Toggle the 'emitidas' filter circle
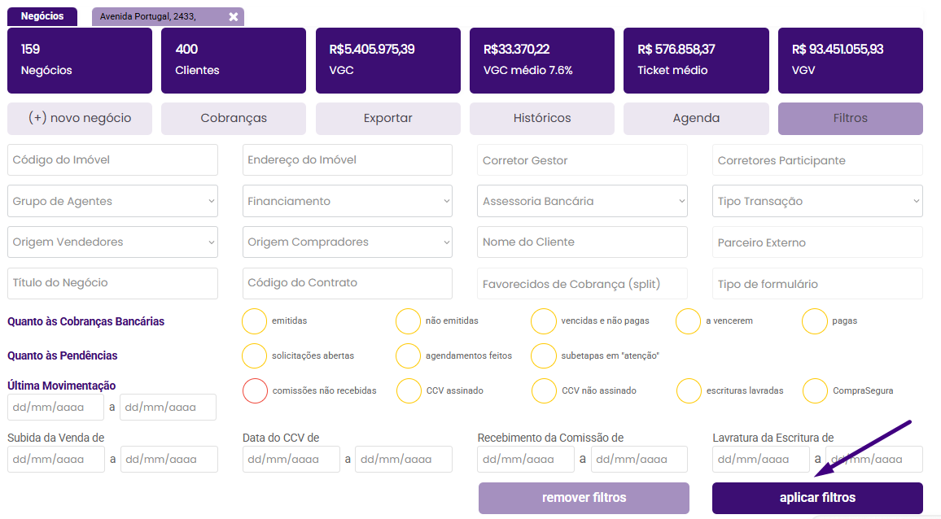 point(255,321)
